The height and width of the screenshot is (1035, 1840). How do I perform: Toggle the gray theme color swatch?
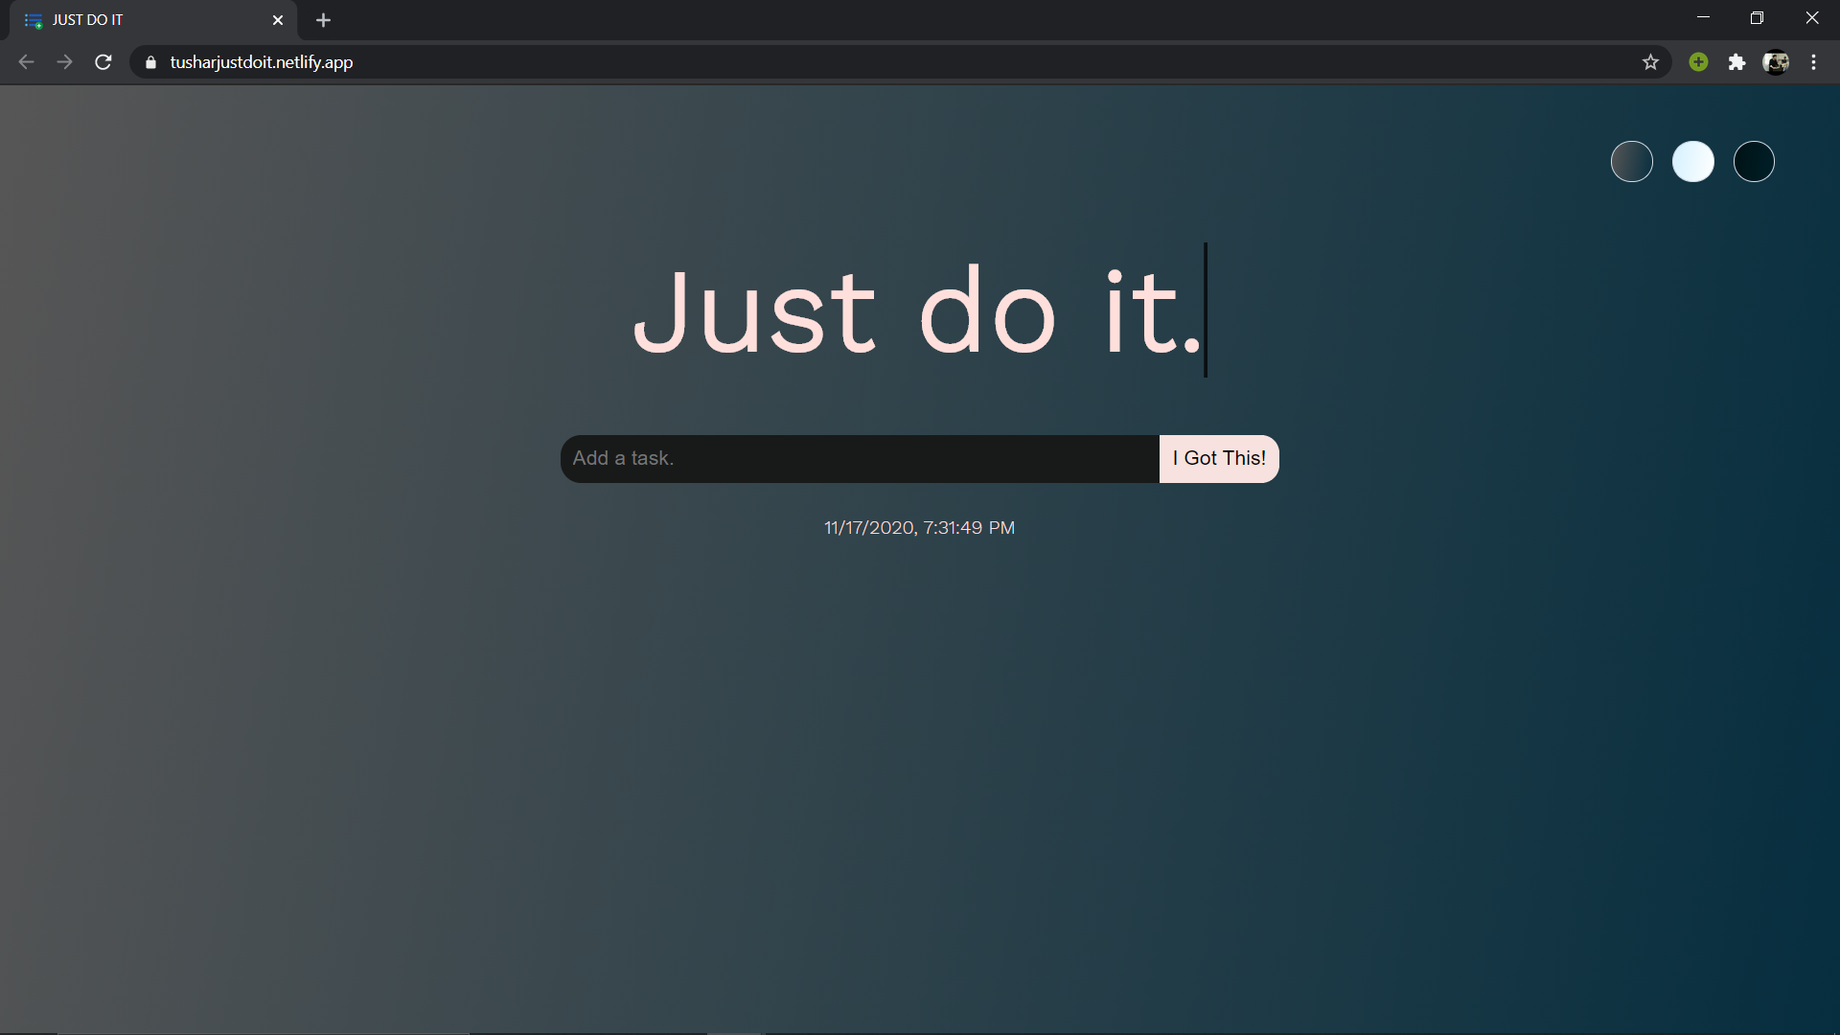click(1631, 160)
